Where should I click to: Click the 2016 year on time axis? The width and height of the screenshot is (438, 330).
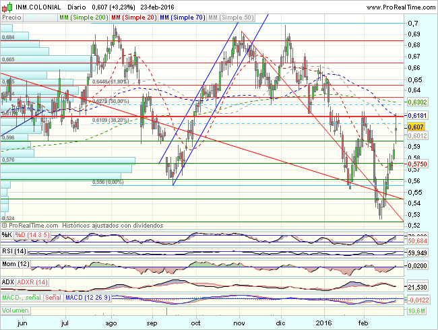click(323, 323)
